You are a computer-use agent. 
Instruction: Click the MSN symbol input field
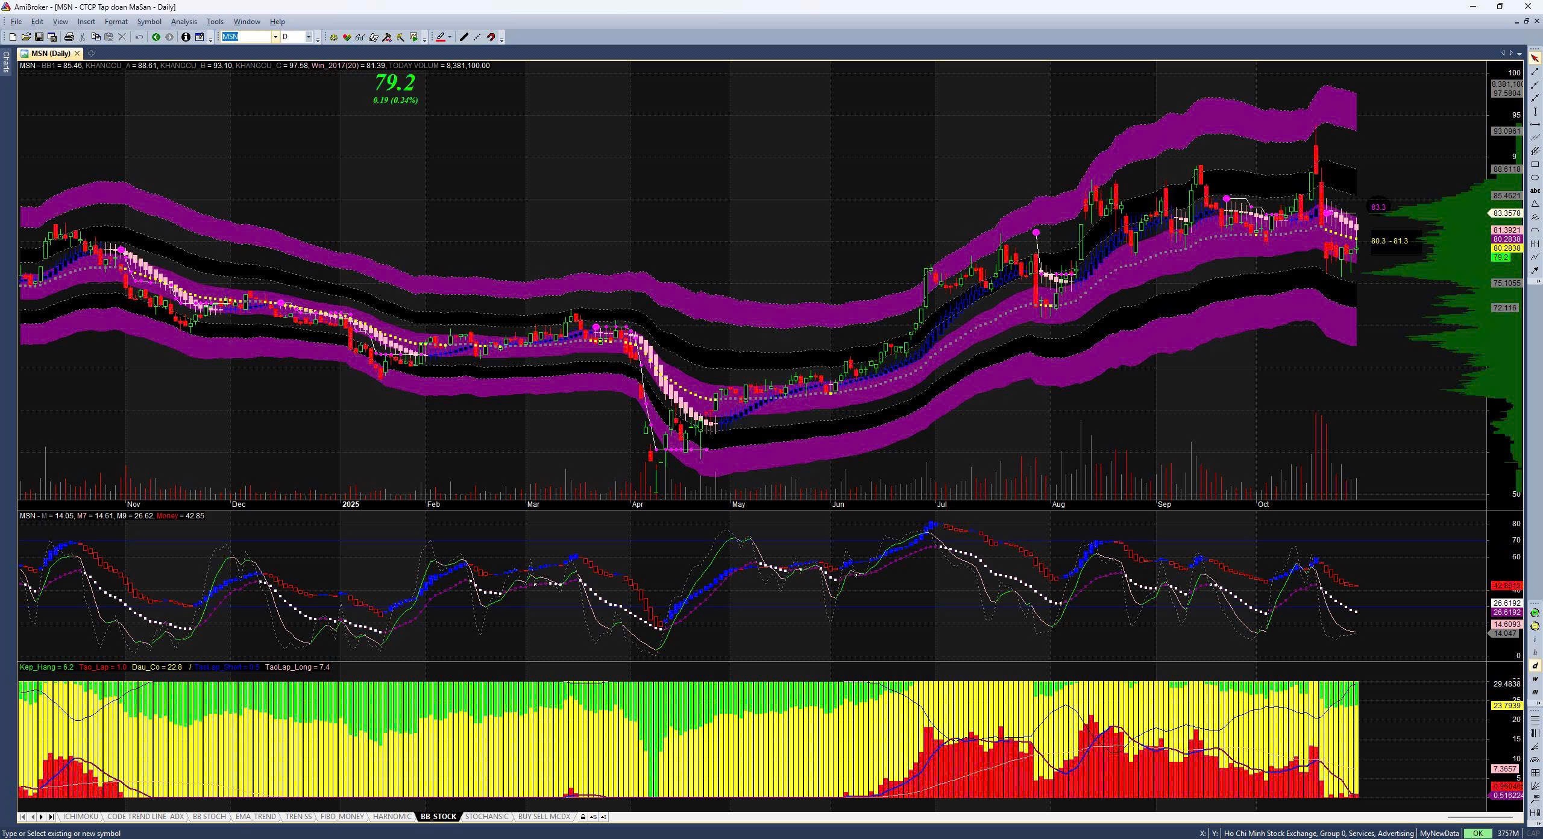[246, 37]
